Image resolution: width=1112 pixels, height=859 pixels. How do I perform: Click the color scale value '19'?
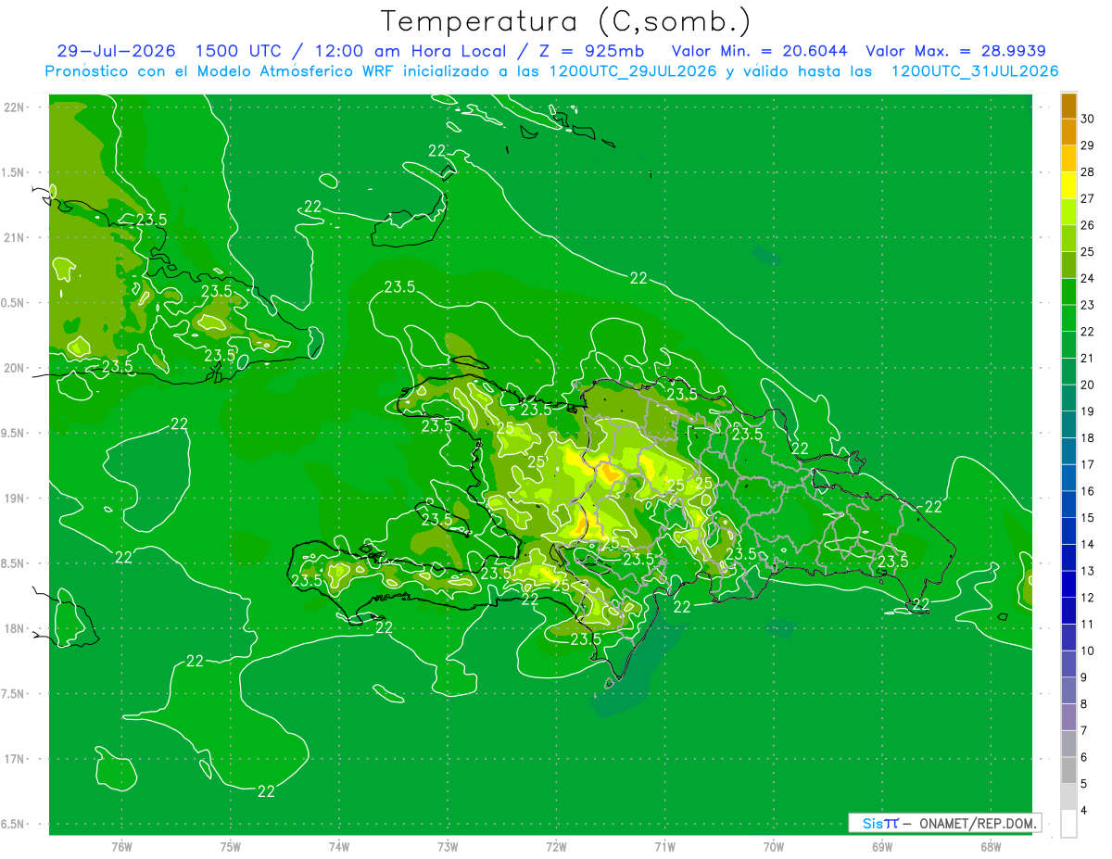tap(1089, 411)
